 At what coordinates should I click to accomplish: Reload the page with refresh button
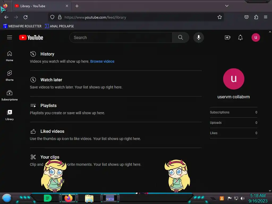[x=25, y=17]
